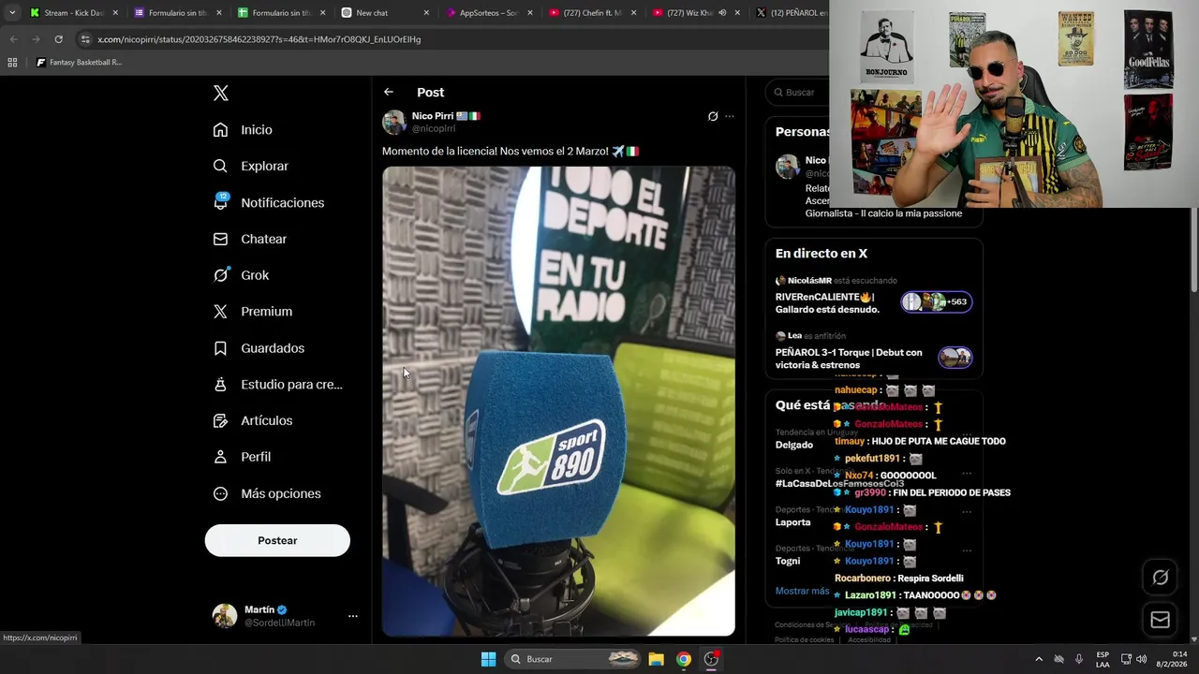
Task: Switch to New chat tab
Action: click(x=385, y=13)
